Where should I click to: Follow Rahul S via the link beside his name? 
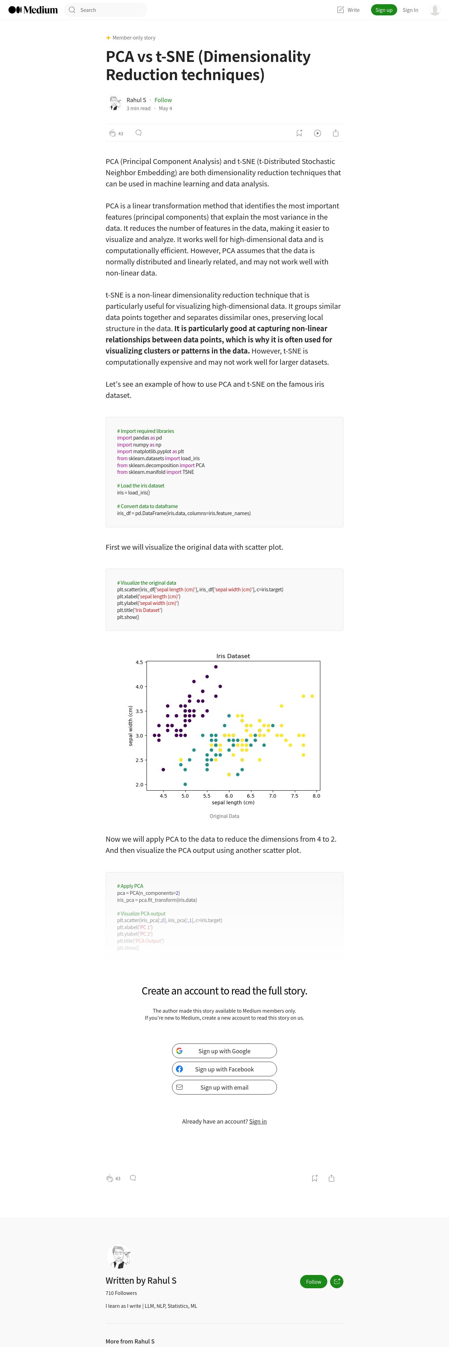click(163, 100)
